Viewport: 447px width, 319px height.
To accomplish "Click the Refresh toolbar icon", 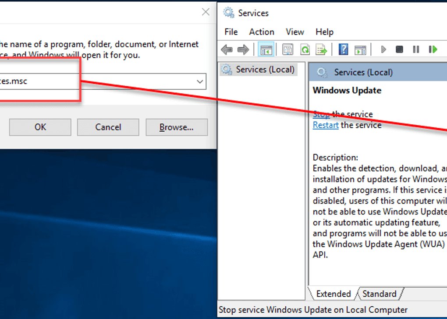I will click(305, 50).
